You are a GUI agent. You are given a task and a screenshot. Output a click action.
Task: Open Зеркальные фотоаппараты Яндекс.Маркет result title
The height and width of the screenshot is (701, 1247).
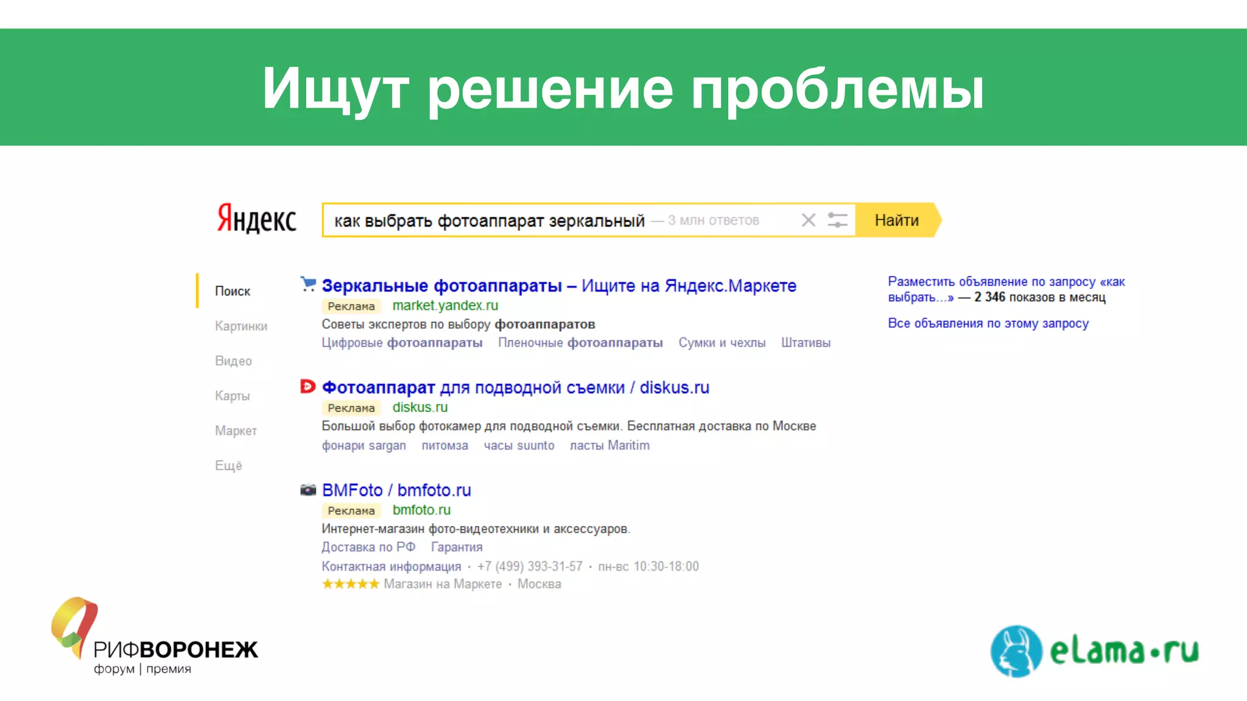pyautogui.click(x=559, y=285)
